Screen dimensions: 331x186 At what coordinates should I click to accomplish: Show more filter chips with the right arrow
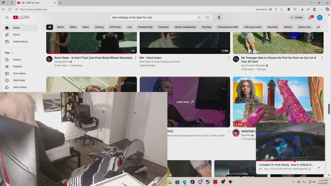tap(322, 27)
